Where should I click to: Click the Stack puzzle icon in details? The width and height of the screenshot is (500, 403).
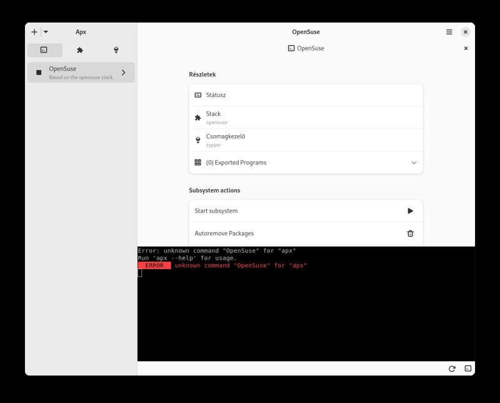pyautogui.click(x=198, y=118)
